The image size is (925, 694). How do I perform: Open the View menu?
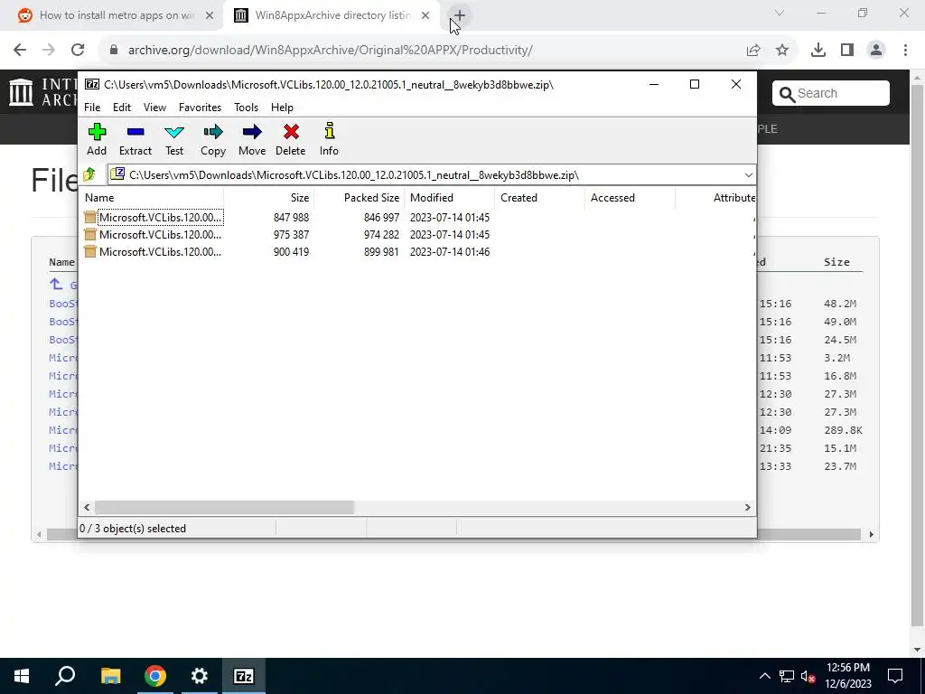(154, 108)
